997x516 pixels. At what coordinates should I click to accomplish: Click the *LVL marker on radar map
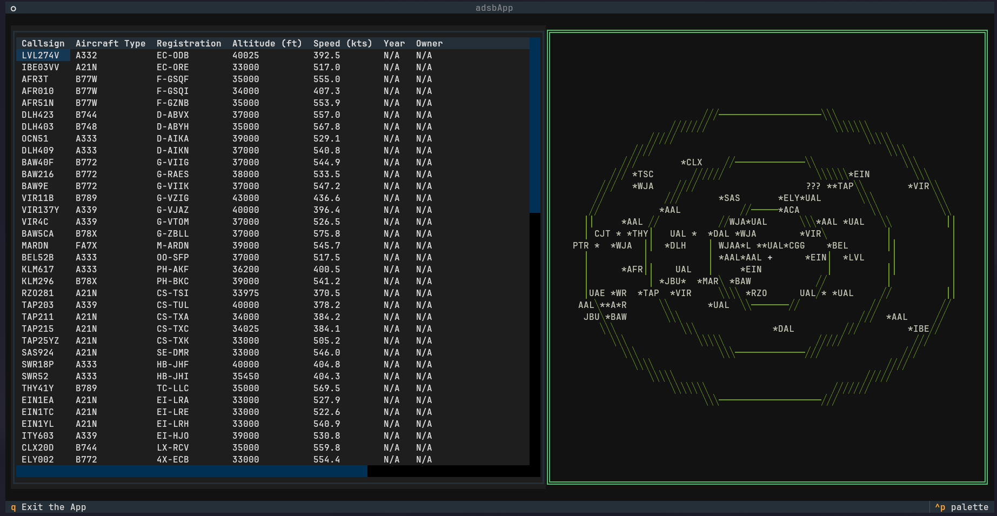coord(854,257)
